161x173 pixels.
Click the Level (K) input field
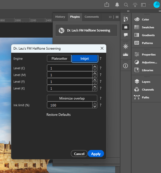coord(70,88)
